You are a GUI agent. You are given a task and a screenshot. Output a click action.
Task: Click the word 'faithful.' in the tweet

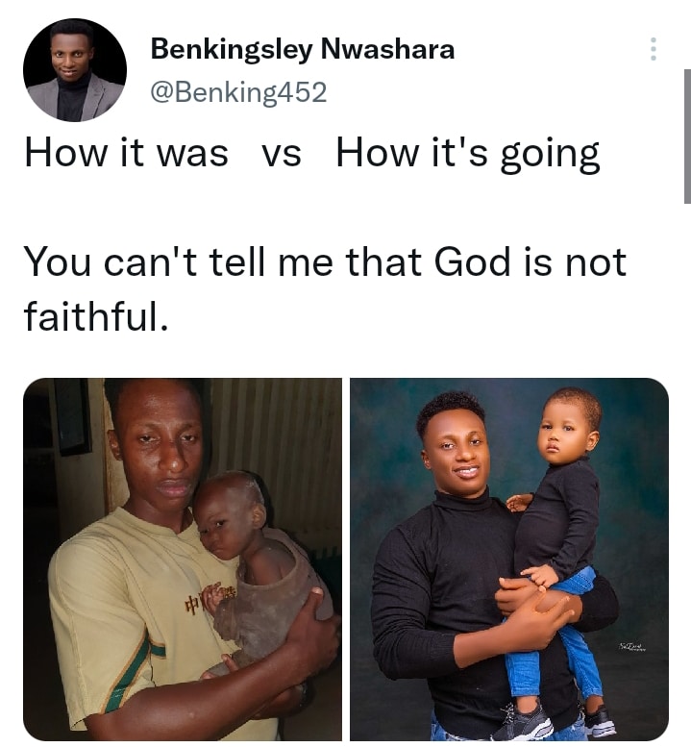[x=96, y=315]
